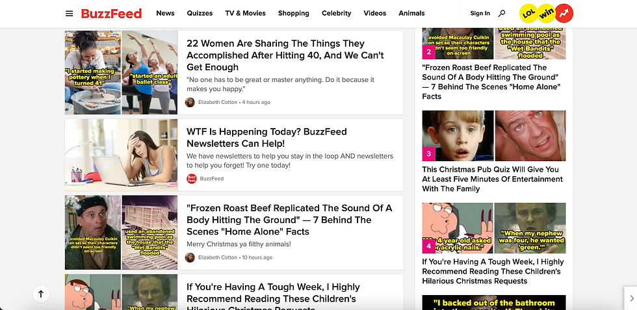Open the Celebrity menu item

(x=337, y=14)
